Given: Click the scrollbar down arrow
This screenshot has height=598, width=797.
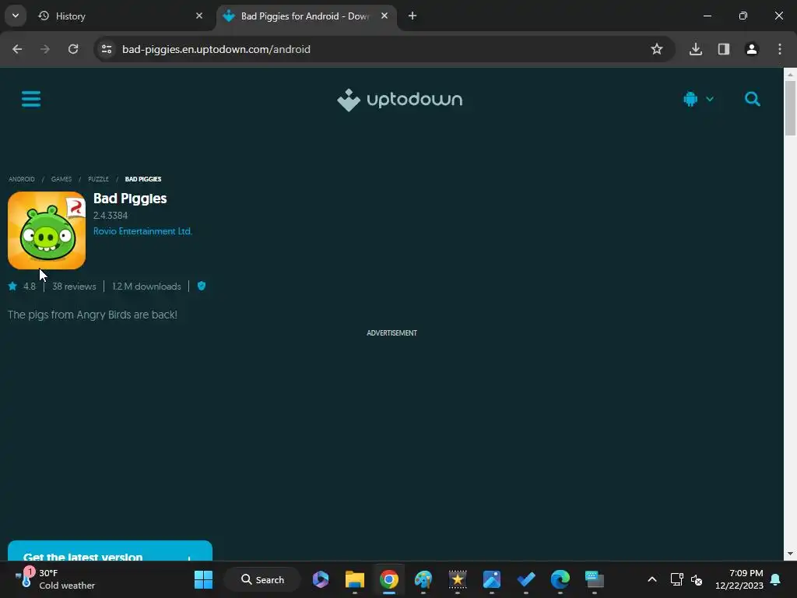Looking at the screenshot, I should [790, 554].
